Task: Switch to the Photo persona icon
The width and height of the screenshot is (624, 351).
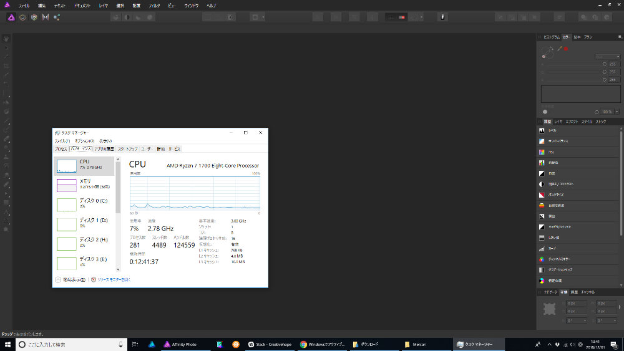Action: [x=11, y=17]
